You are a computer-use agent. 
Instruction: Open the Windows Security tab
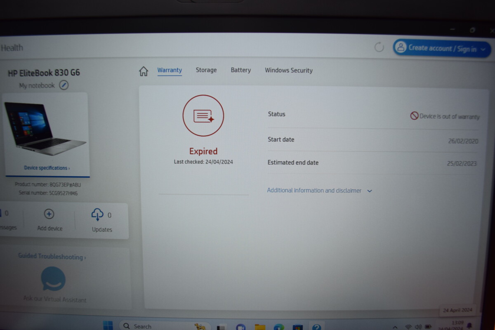(289, 71)
